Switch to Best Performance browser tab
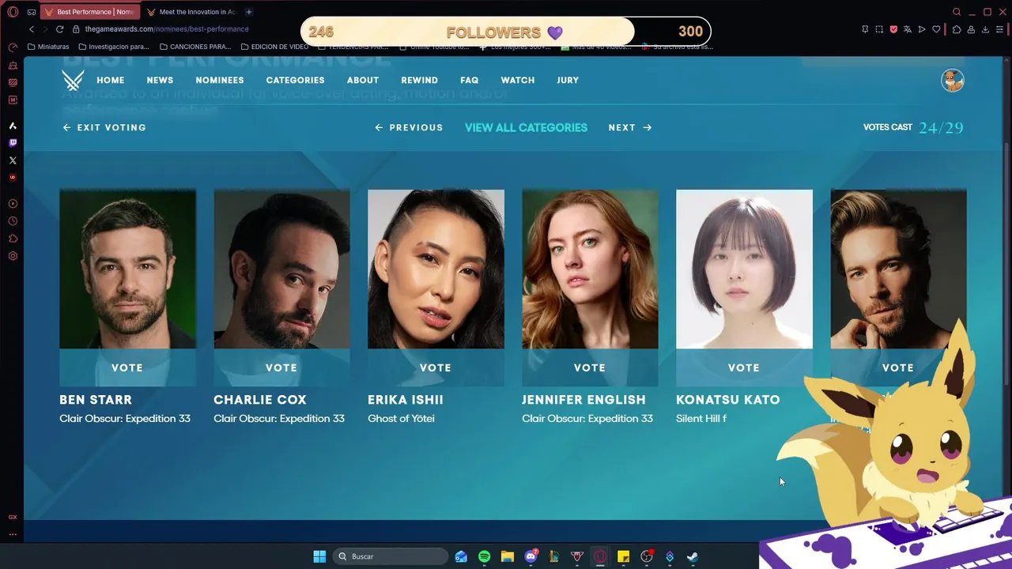1012x569 pixels. coord(90,12)
